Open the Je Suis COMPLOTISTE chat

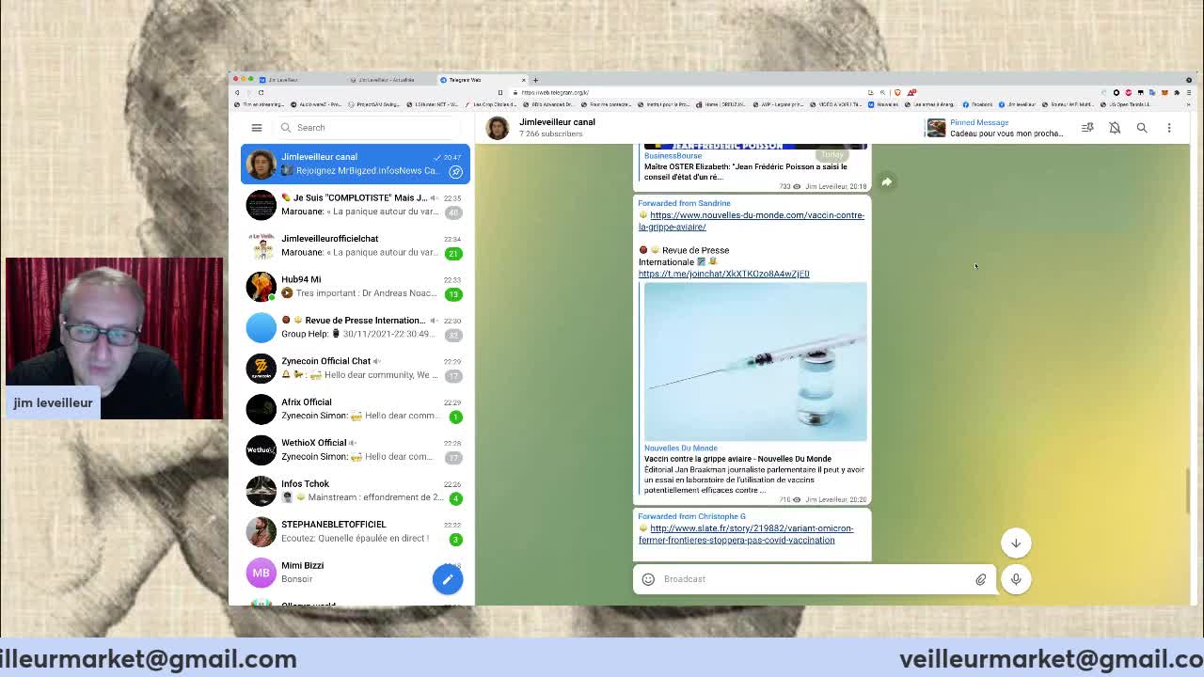coord(356,204)
